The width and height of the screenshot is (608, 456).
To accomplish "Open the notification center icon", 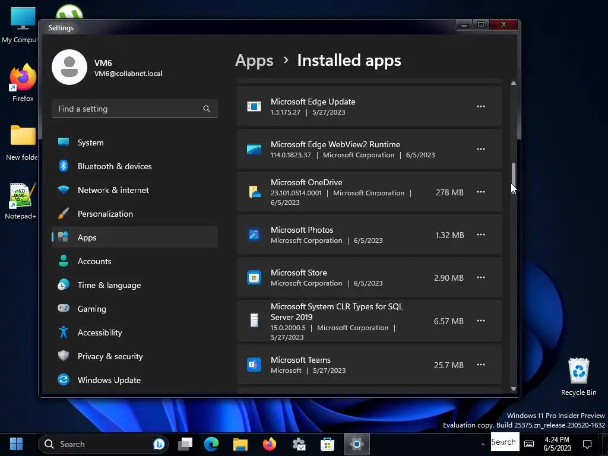I will point(587,444).
